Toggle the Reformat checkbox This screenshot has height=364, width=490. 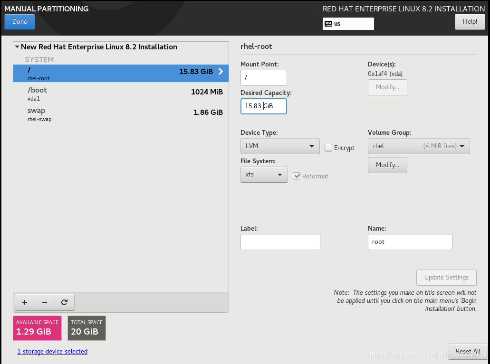(x=297, y=176)
